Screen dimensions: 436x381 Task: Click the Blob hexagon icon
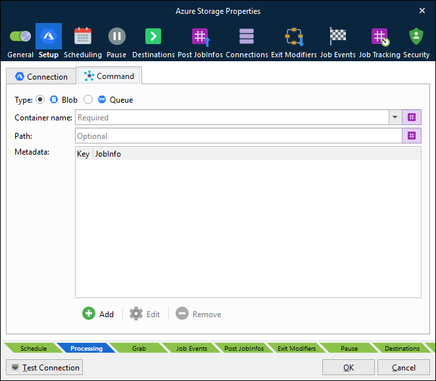54,99
